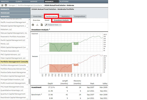Image resolution: width=147 pixels, height=100 pixels.
Task: Click Investment peak date Sep 2007
Action: (x=90, y=87)
